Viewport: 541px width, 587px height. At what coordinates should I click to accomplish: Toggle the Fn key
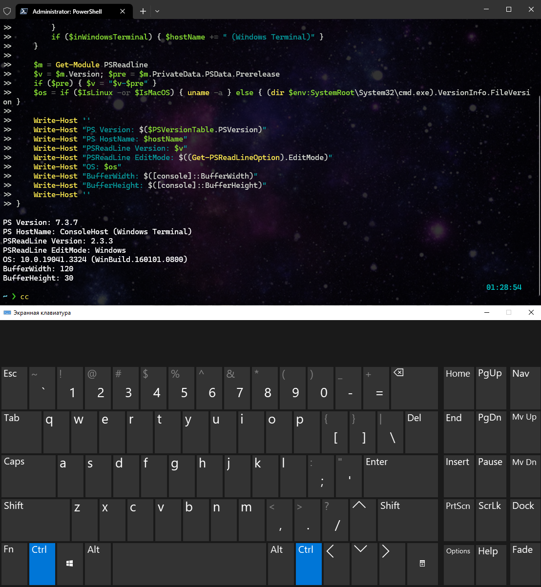pyautogui.click(x=14, y=564)
